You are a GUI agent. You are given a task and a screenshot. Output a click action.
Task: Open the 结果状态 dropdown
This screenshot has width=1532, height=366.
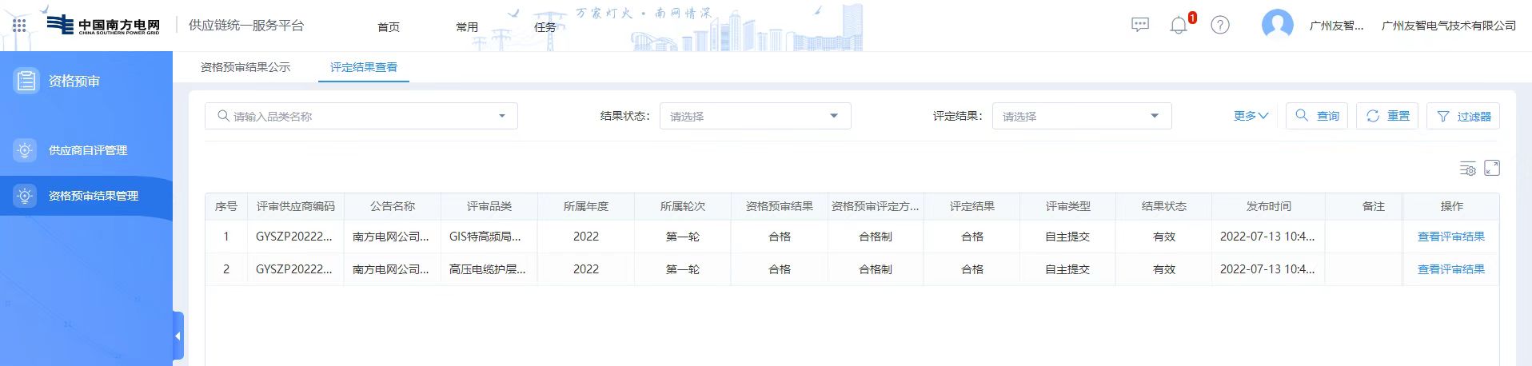pos(754,116)
